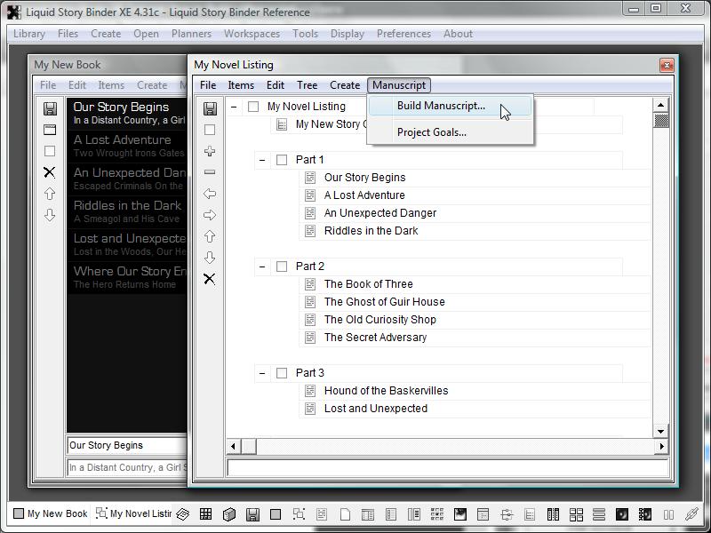
Task: Click the minus icon in listing sidebar
Action: (210, 172)
